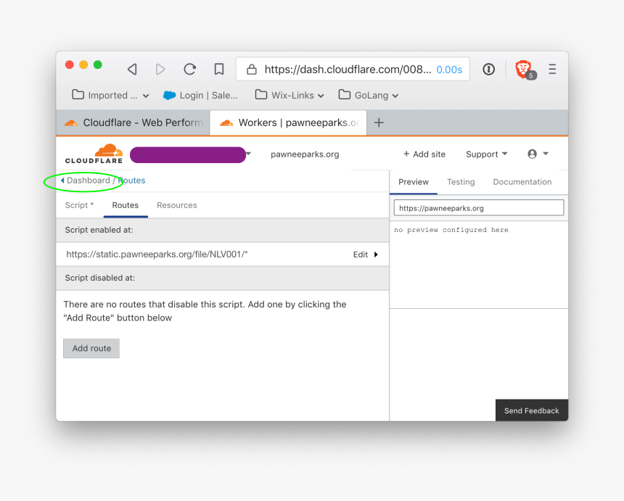Open the browser hamburger menu
This screenshot has width=624, height=501.
point(552,69)
